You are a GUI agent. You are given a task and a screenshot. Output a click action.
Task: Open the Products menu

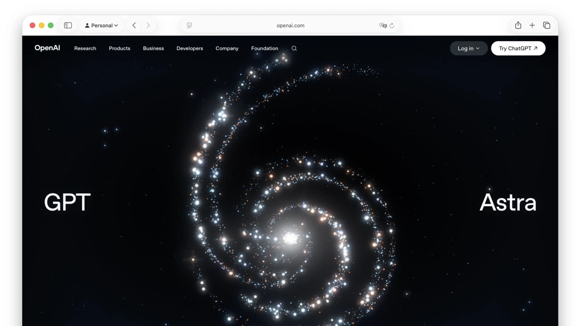point(120,48)
